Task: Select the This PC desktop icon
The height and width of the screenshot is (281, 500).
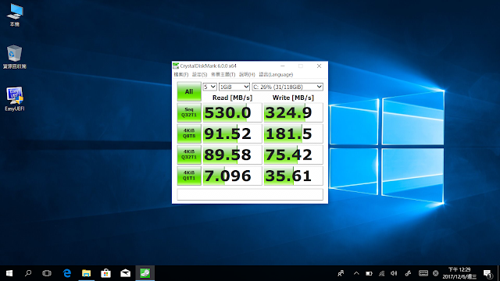Action: [15, 15]
